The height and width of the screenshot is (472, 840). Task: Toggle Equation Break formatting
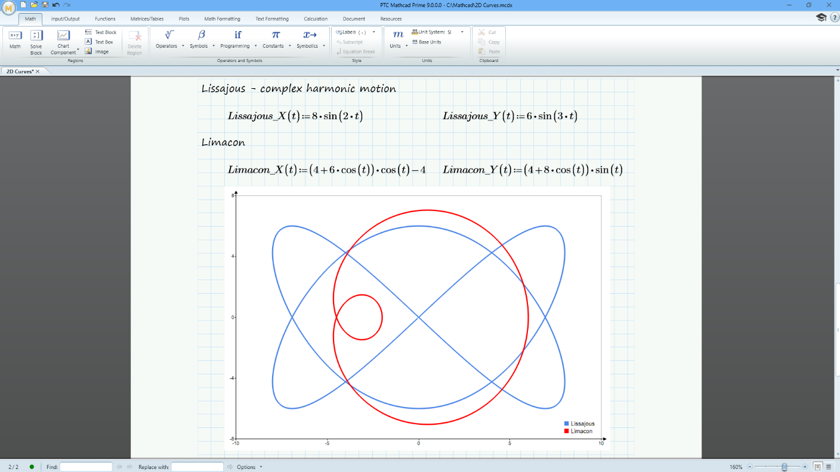pos(354,51)
